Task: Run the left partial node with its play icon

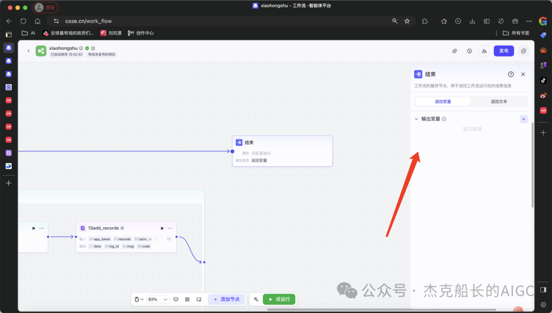Action: click(x=34, y=228)
